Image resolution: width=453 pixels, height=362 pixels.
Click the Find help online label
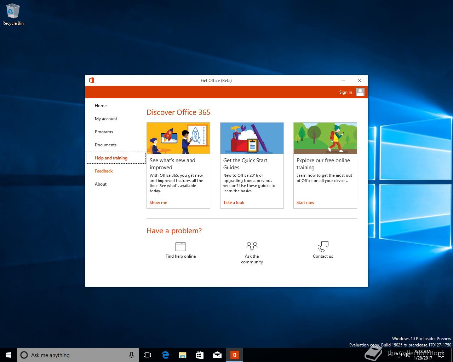point(180,256)
